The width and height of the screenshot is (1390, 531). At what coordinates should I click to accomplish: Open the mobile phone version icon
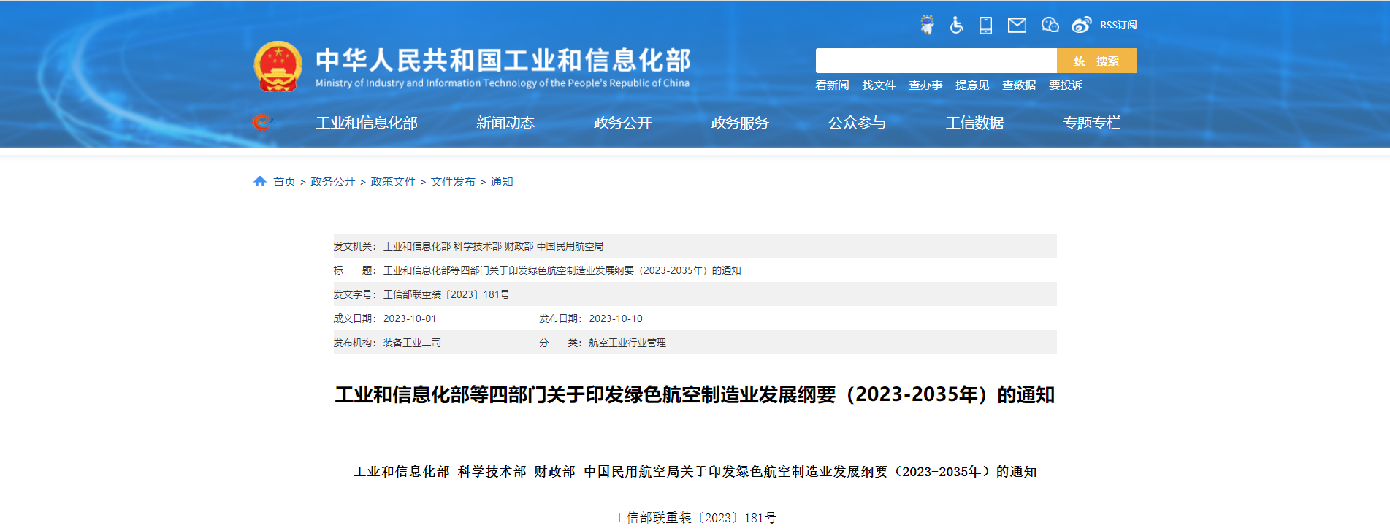[x=985, y=25]
